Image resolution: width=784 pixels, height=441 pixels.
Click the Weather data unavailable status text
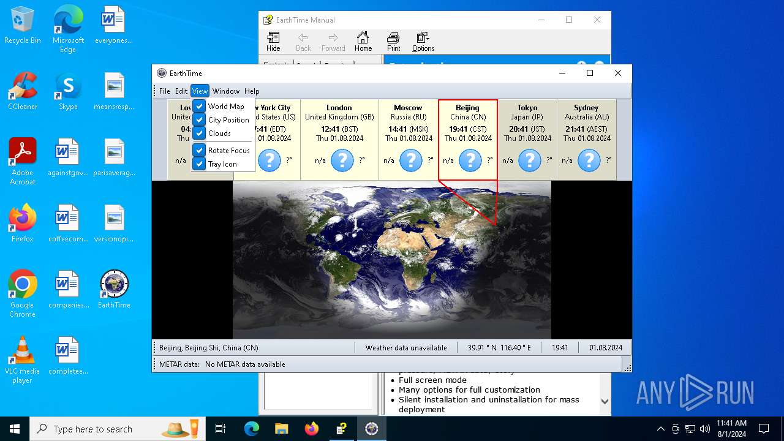406,347
